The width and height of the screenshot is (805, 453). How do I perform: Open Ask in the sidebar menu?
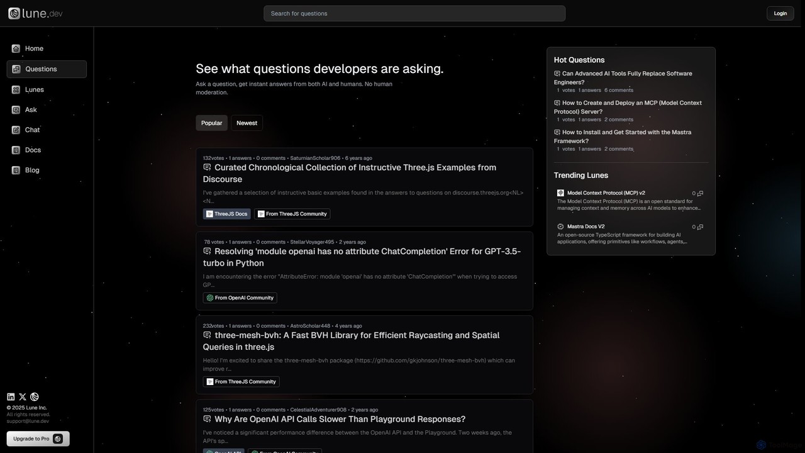tap(47, 109)
